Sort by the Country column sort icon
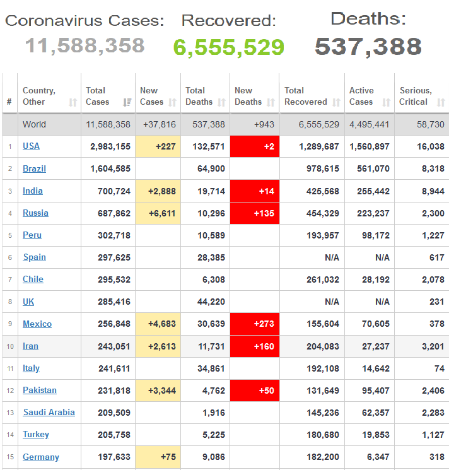 [x=73, y=102]
